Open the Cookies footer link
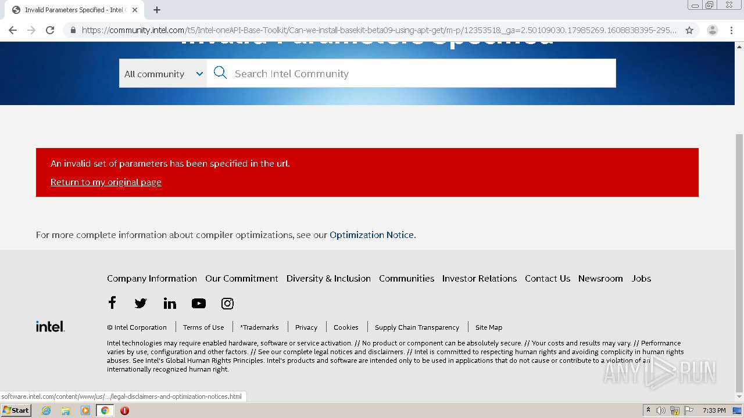The height and width of the screenshot is (418, 744). (x=346, y=327)
